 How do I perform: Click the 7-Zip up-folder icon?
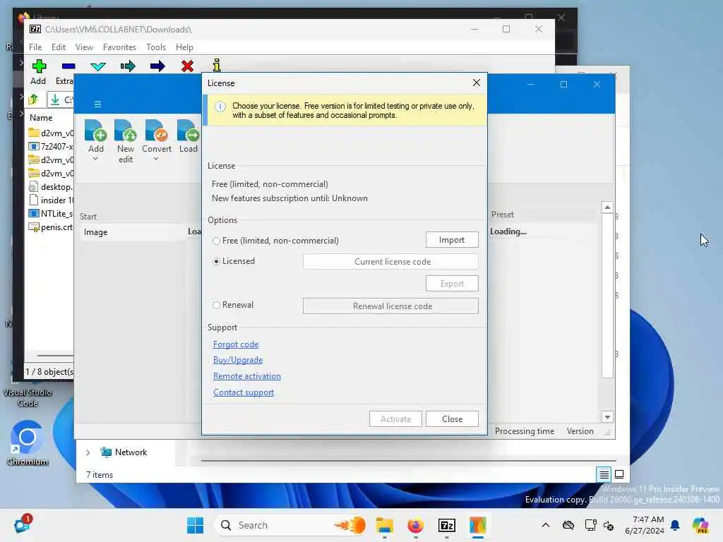pyautogui.click(x=33, y=100)
